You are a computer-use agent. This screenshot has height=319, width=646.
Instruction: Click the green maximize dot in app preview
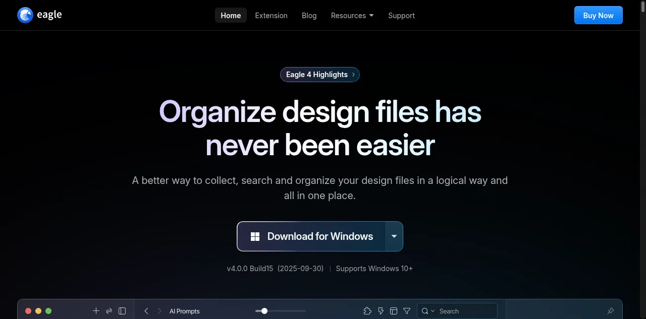pyautogui.click(x=48, y=311)
